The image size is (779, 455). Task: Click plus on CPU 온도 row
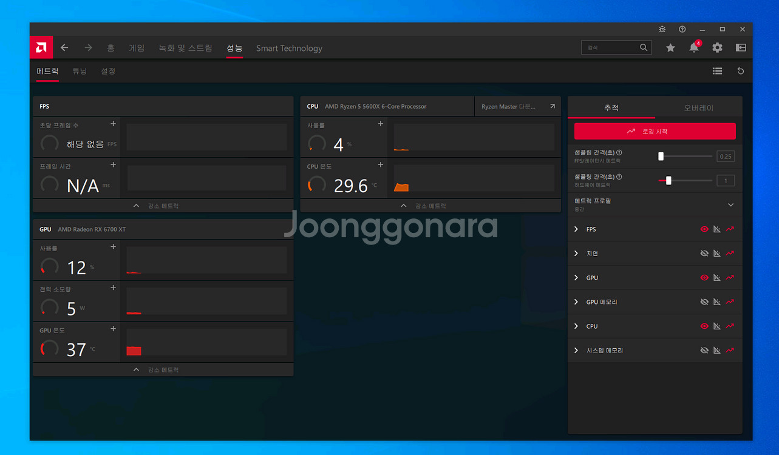(381, 165)
